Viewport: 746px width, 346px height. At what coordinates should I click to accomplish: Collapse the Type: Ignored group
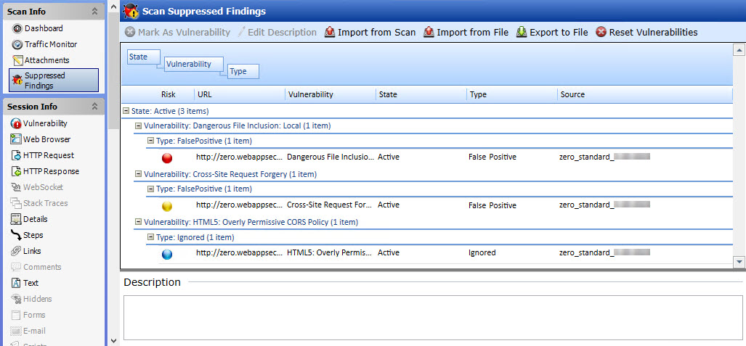(x=150, y=237)
